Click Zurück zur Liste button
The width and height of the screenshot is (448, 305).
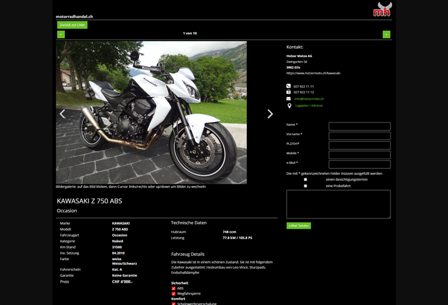pyautogui.click(x=72, y=25)
